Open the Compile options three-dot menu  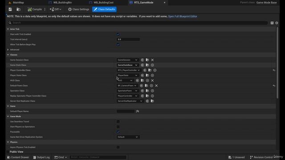45,9
